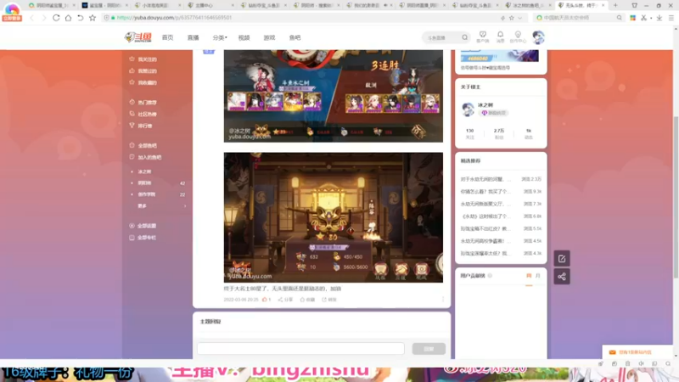
Task: Expand the 分类 category dropdown
Action: pos(220,37)
